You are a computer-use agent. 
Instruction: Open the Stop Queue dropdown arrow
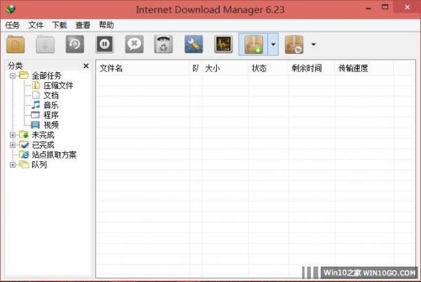(314, 44)
